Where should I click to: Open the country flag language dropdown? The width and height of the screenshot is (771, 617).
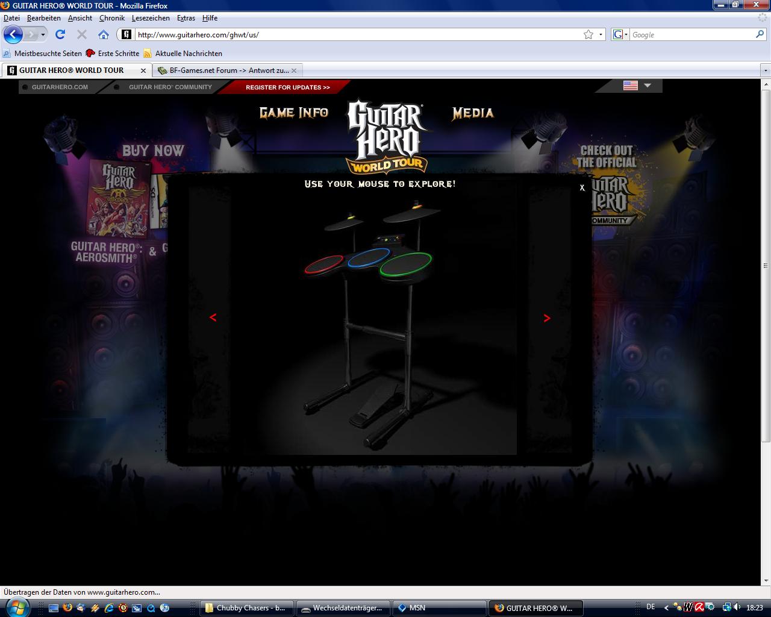[x=637, y=86]
